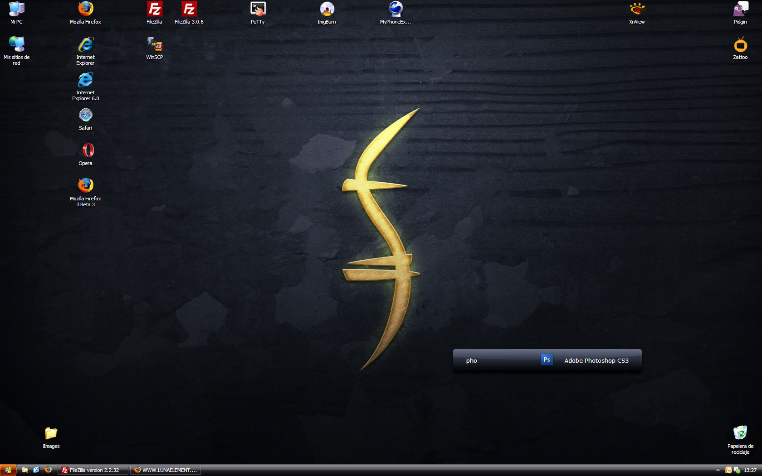This screenshot has height=476, width=762.
Task: Select the iImages folder on desktop
Action: coord(51,434)
